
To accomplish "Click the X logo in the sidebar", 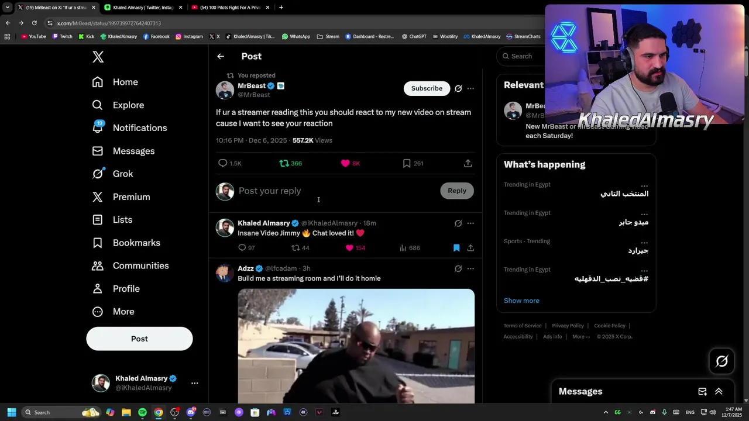I will [98, 57].
